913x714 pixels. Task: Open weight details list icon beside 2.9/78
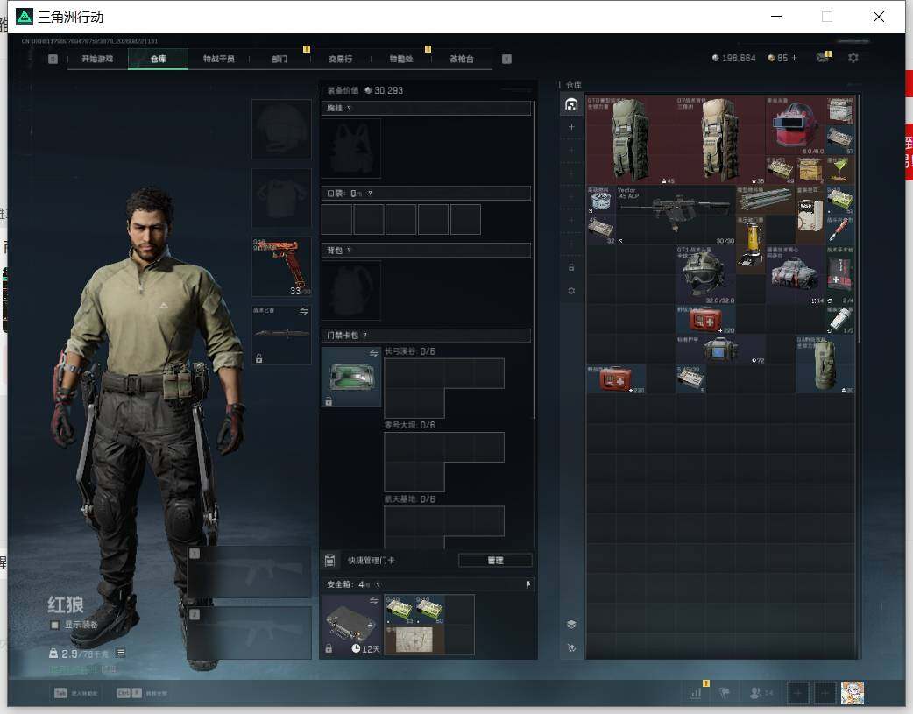click(120, 653)
